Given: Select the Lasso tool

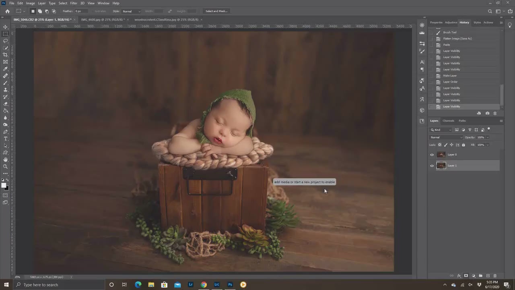Looking at the screenshot, I should (x=6, y=41).
